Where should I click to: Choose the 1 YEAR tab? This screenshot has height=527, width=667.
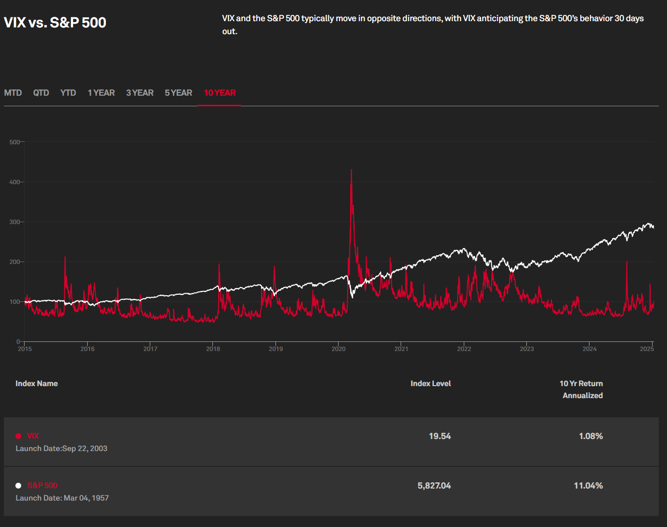click(101, 93)
